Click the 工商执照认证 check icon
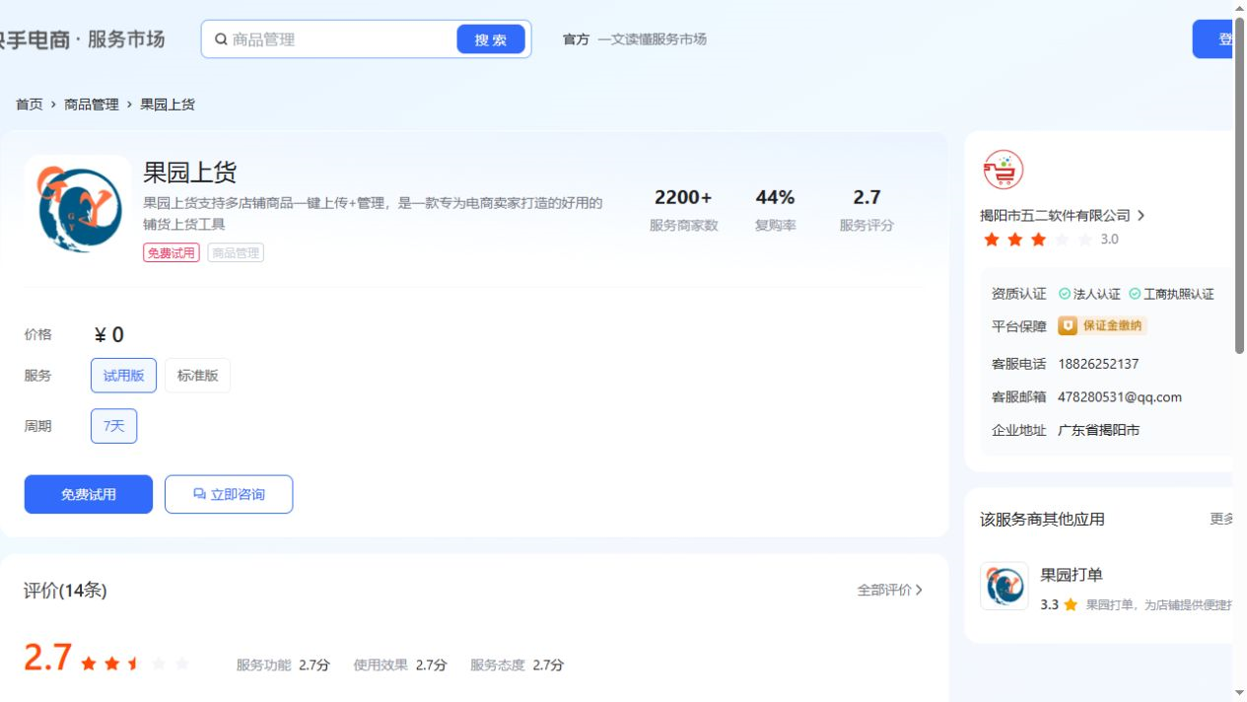 [x=1135, y=294]
